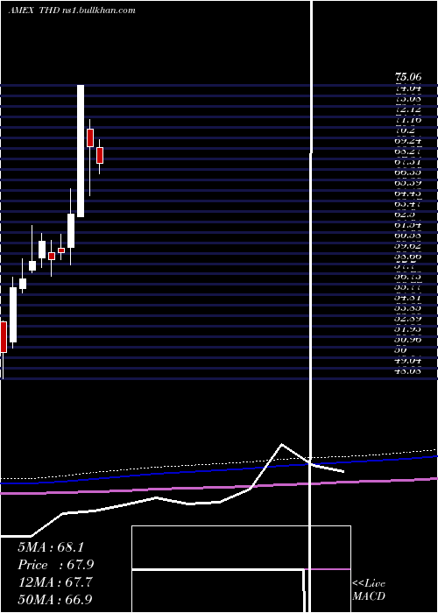
Task: Click the 70.2 price axis label
Action: pos(406,130)
